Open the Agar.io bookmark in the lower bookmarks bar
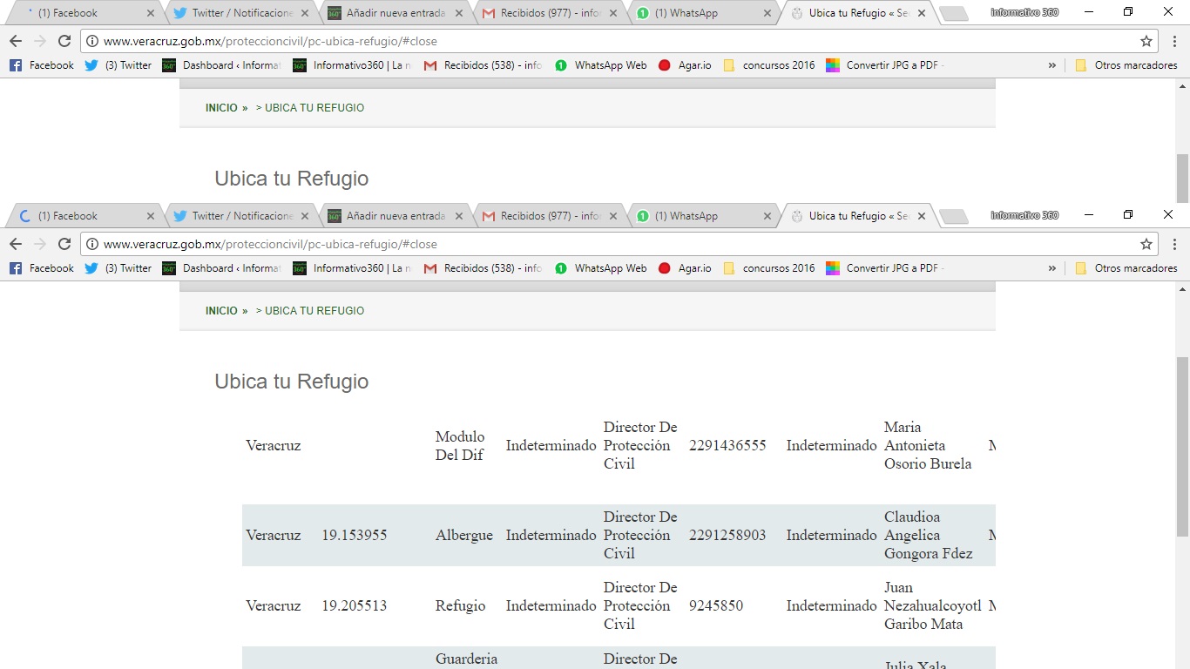Image resolution: width=1190 pixels, height=669 pixels. click(x=685, y=268)
